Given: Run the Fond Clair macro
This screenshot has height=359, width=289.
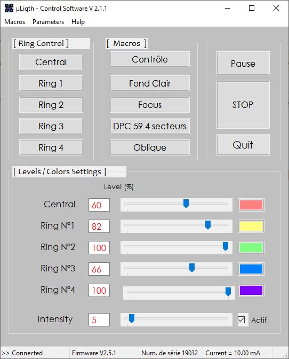Looking at the screenshot, I should coord(150,83).
